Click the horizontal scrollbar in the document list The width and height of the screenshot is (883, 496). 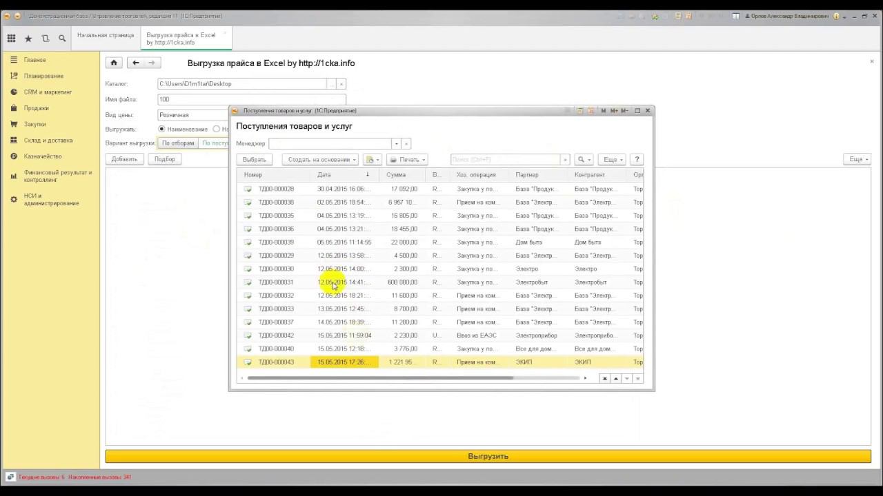[380, 378]
